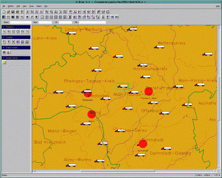Select the truck above Hochtaunuskreis label
Image resolution: width=222 pixels, height=178 pixels.
click(x=142, y=65)
